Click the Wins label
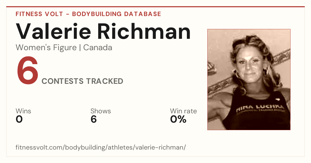The width and height of the screenshot is (311, 163). click(x=23, y=111)
